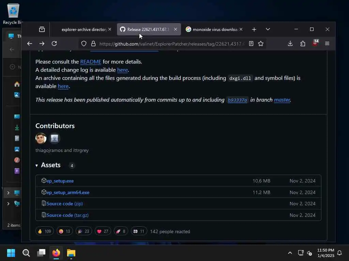349x261 pixels.
Task: Open build archive here link
Action: click(63, 86)
